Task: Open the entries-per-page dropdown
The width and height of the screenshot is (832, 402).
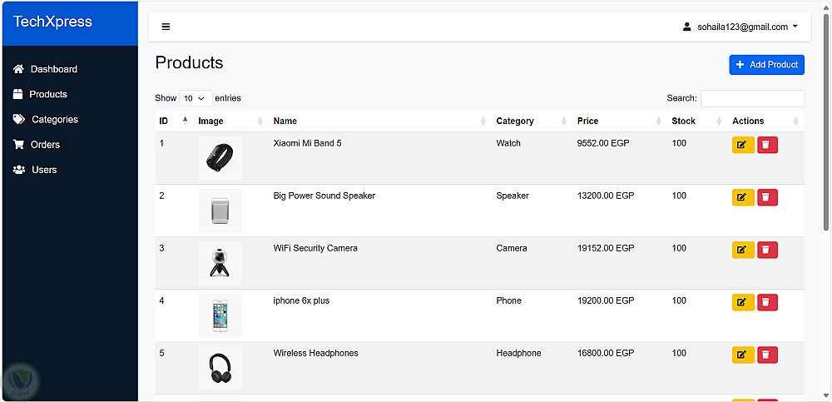Action: pos(196,98)
